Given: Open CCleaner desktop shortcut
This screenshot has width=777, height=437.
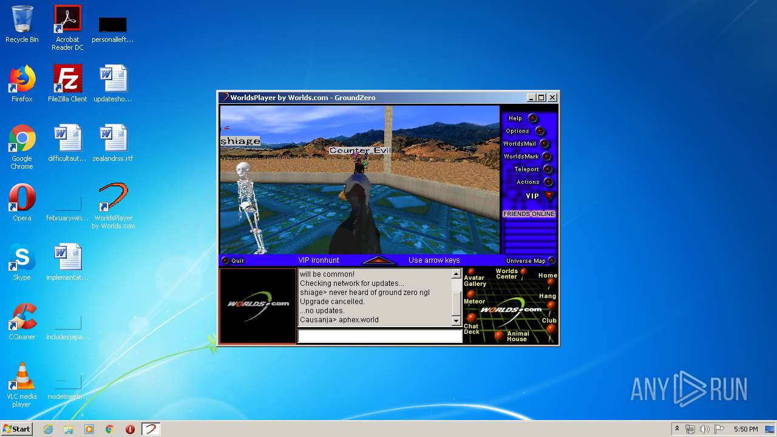Looking at the screenshot, I should tap(22, 322).
